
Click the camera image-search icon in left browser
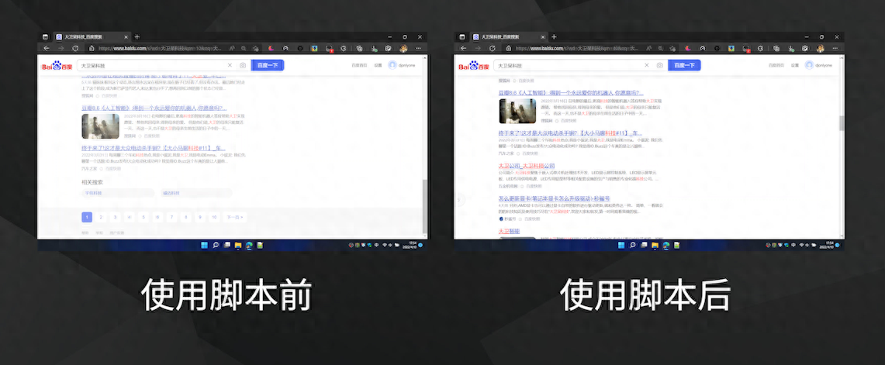pos(243,66)
